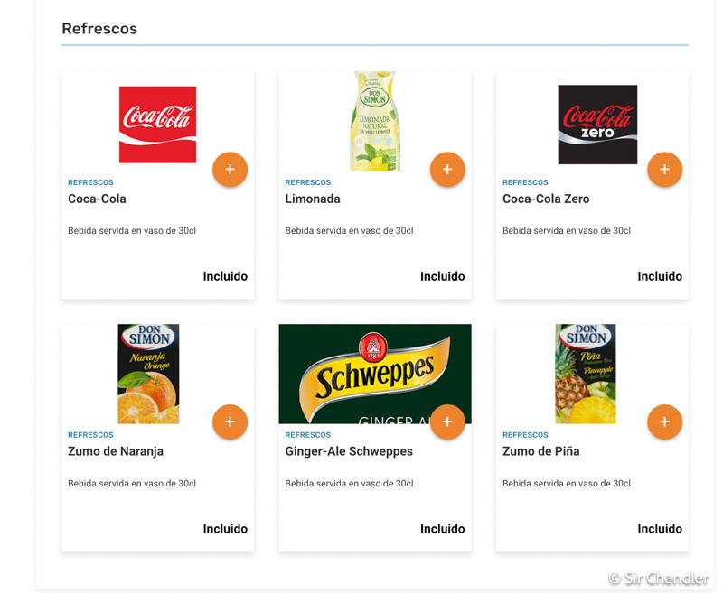Image resolution: width=723 pixels, height=593 pixels.
Task: Add Limonada with orange plus button
Action: click(447, 170)
